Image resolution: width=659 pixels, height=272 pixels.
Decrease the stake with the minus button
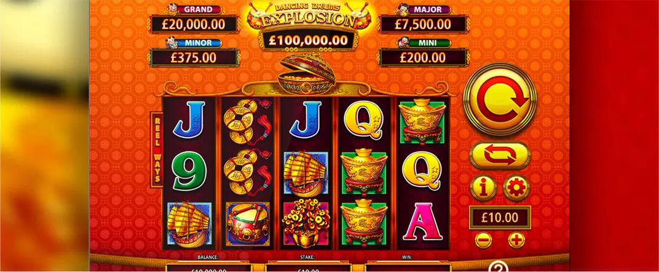[x=483, y=240]
